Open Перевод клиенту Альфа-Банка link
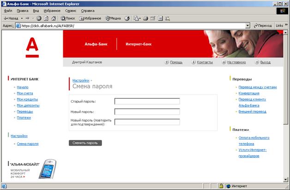Viewport: 290px width, 190px height. (252, 102)
